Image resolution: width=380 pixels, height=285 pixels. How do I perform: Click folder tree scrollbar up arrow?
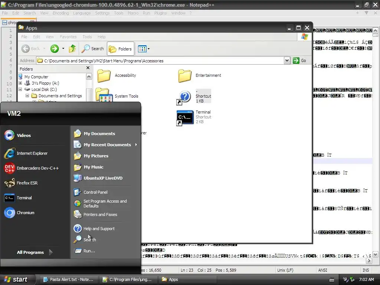(x=89, y=77)
